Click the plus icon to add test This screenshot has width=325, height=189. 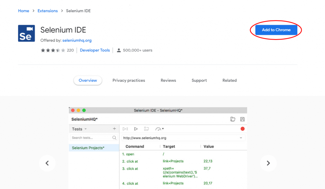[114, 129]
